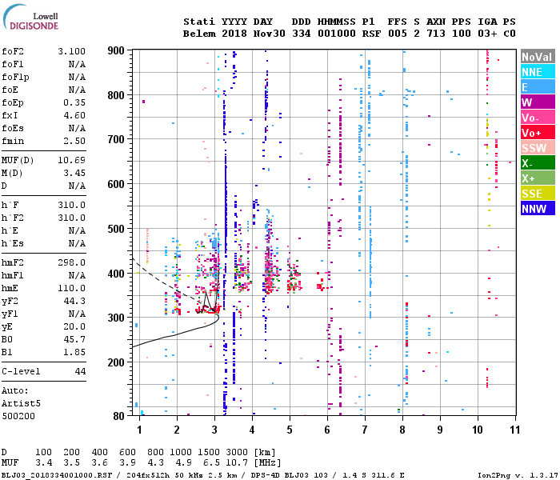Screen dimensions: 560x480
Task: Click the fmin value 2.50
Action: tap(74, 141)
